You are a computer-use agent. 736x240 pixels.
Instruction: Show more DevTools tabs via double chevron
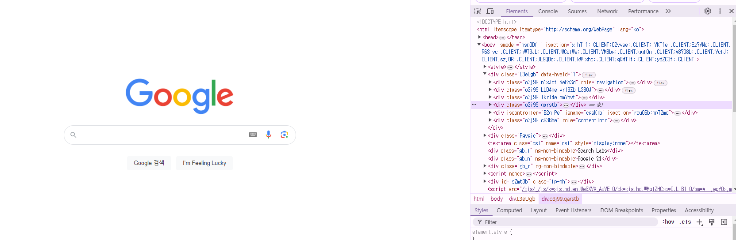668,11
